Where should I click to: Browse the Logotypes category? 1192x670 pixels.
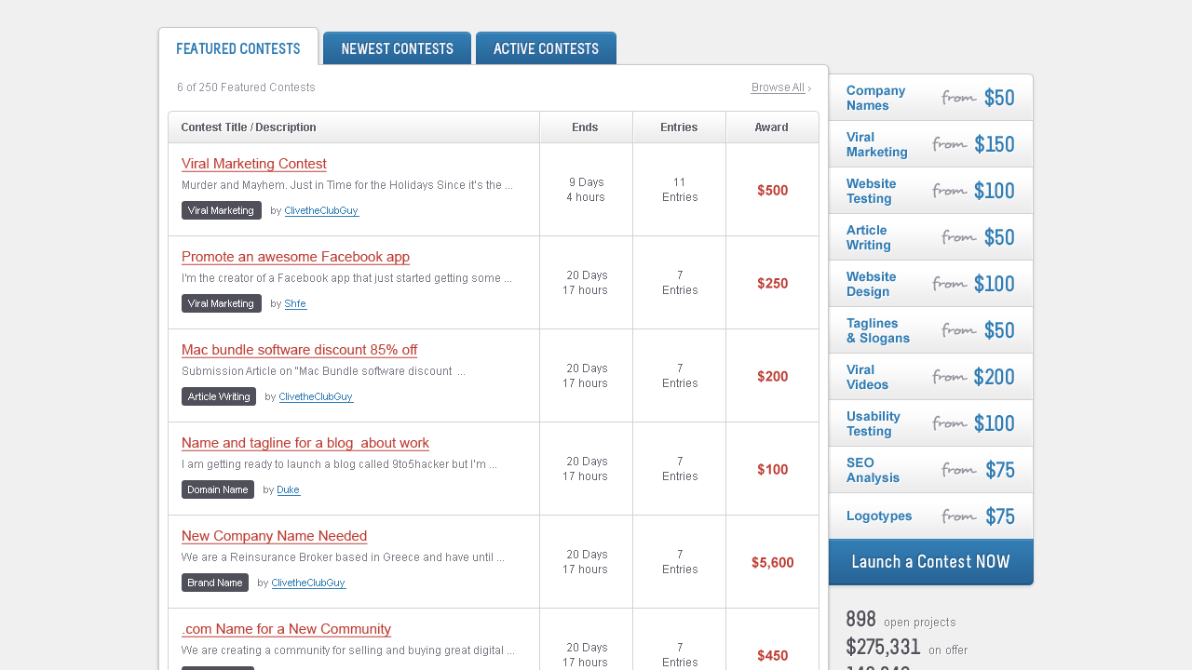pyautogui.click(x=876, y=516)
